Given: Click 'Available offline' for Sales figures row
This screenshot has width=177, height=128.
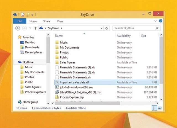Looking at the screenshot, I should (127, 62).
